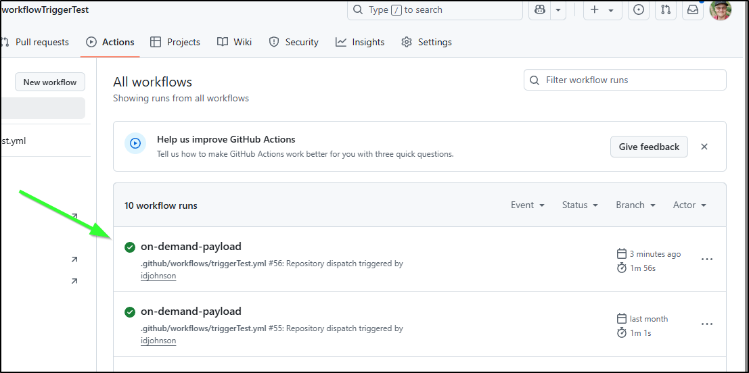Click green success check of run #56
Image resolution: width=749 pixels, height=373 pixels.
pos(129,247)
